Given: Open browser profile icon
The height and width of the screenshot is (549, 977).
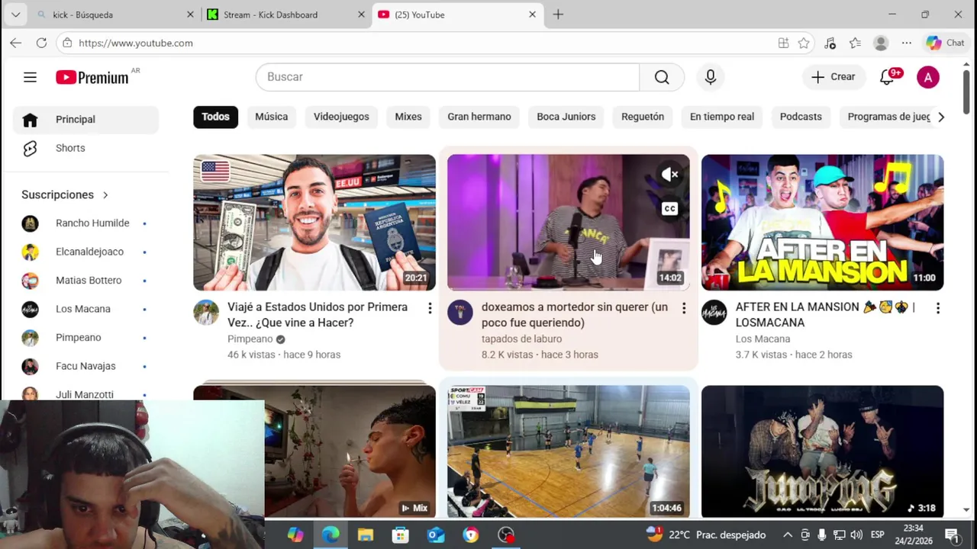Looking at the screenshot, I should click(881, 43).
